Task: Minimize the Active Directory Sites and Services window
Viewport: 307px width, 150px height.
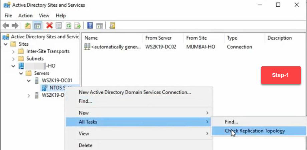Action: tap(260, 5)
